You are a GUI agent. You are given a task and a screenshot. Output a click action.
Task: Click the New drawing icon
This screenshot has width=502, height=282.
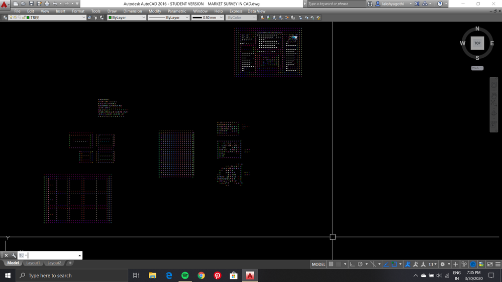[x=16, y=4]
